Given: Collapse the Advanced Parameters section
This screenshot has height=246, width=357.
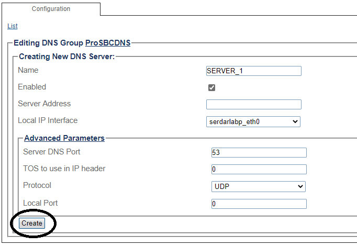Looking at the screenshot, I should [x=64, y=138].
